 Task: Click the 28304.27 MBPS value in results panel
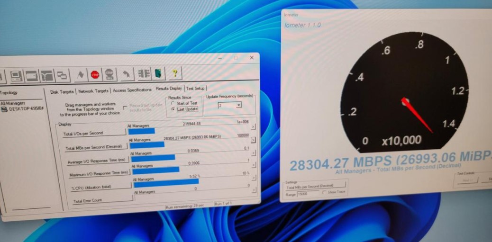(x=192, y=138)
